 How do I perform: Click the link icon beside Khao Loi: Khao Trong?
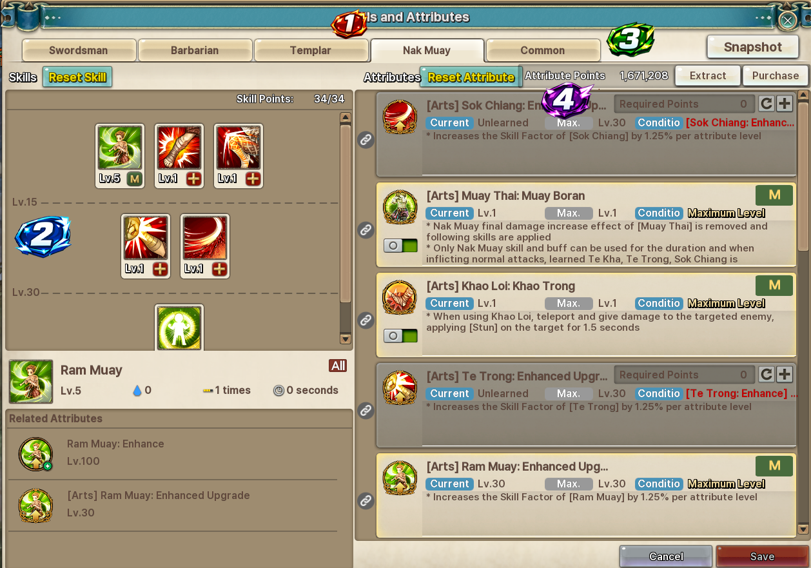366,320
